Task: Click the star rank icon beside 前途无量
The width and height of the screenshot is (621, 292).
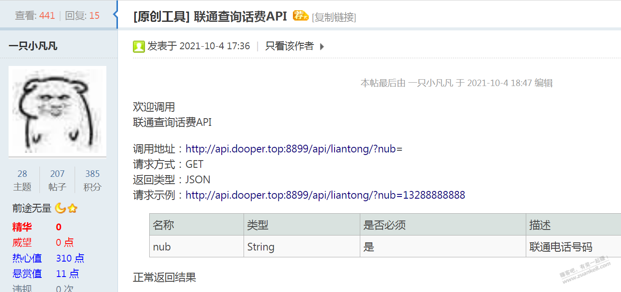Action: (x=72, y=209)
